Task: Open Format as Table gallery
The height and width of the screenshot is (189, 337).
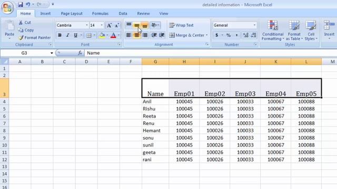Action: [x=294, y=30]
